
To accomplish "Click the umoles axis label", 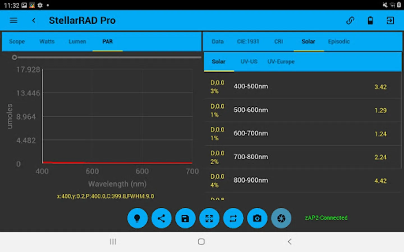I will (x=10, y=116).
